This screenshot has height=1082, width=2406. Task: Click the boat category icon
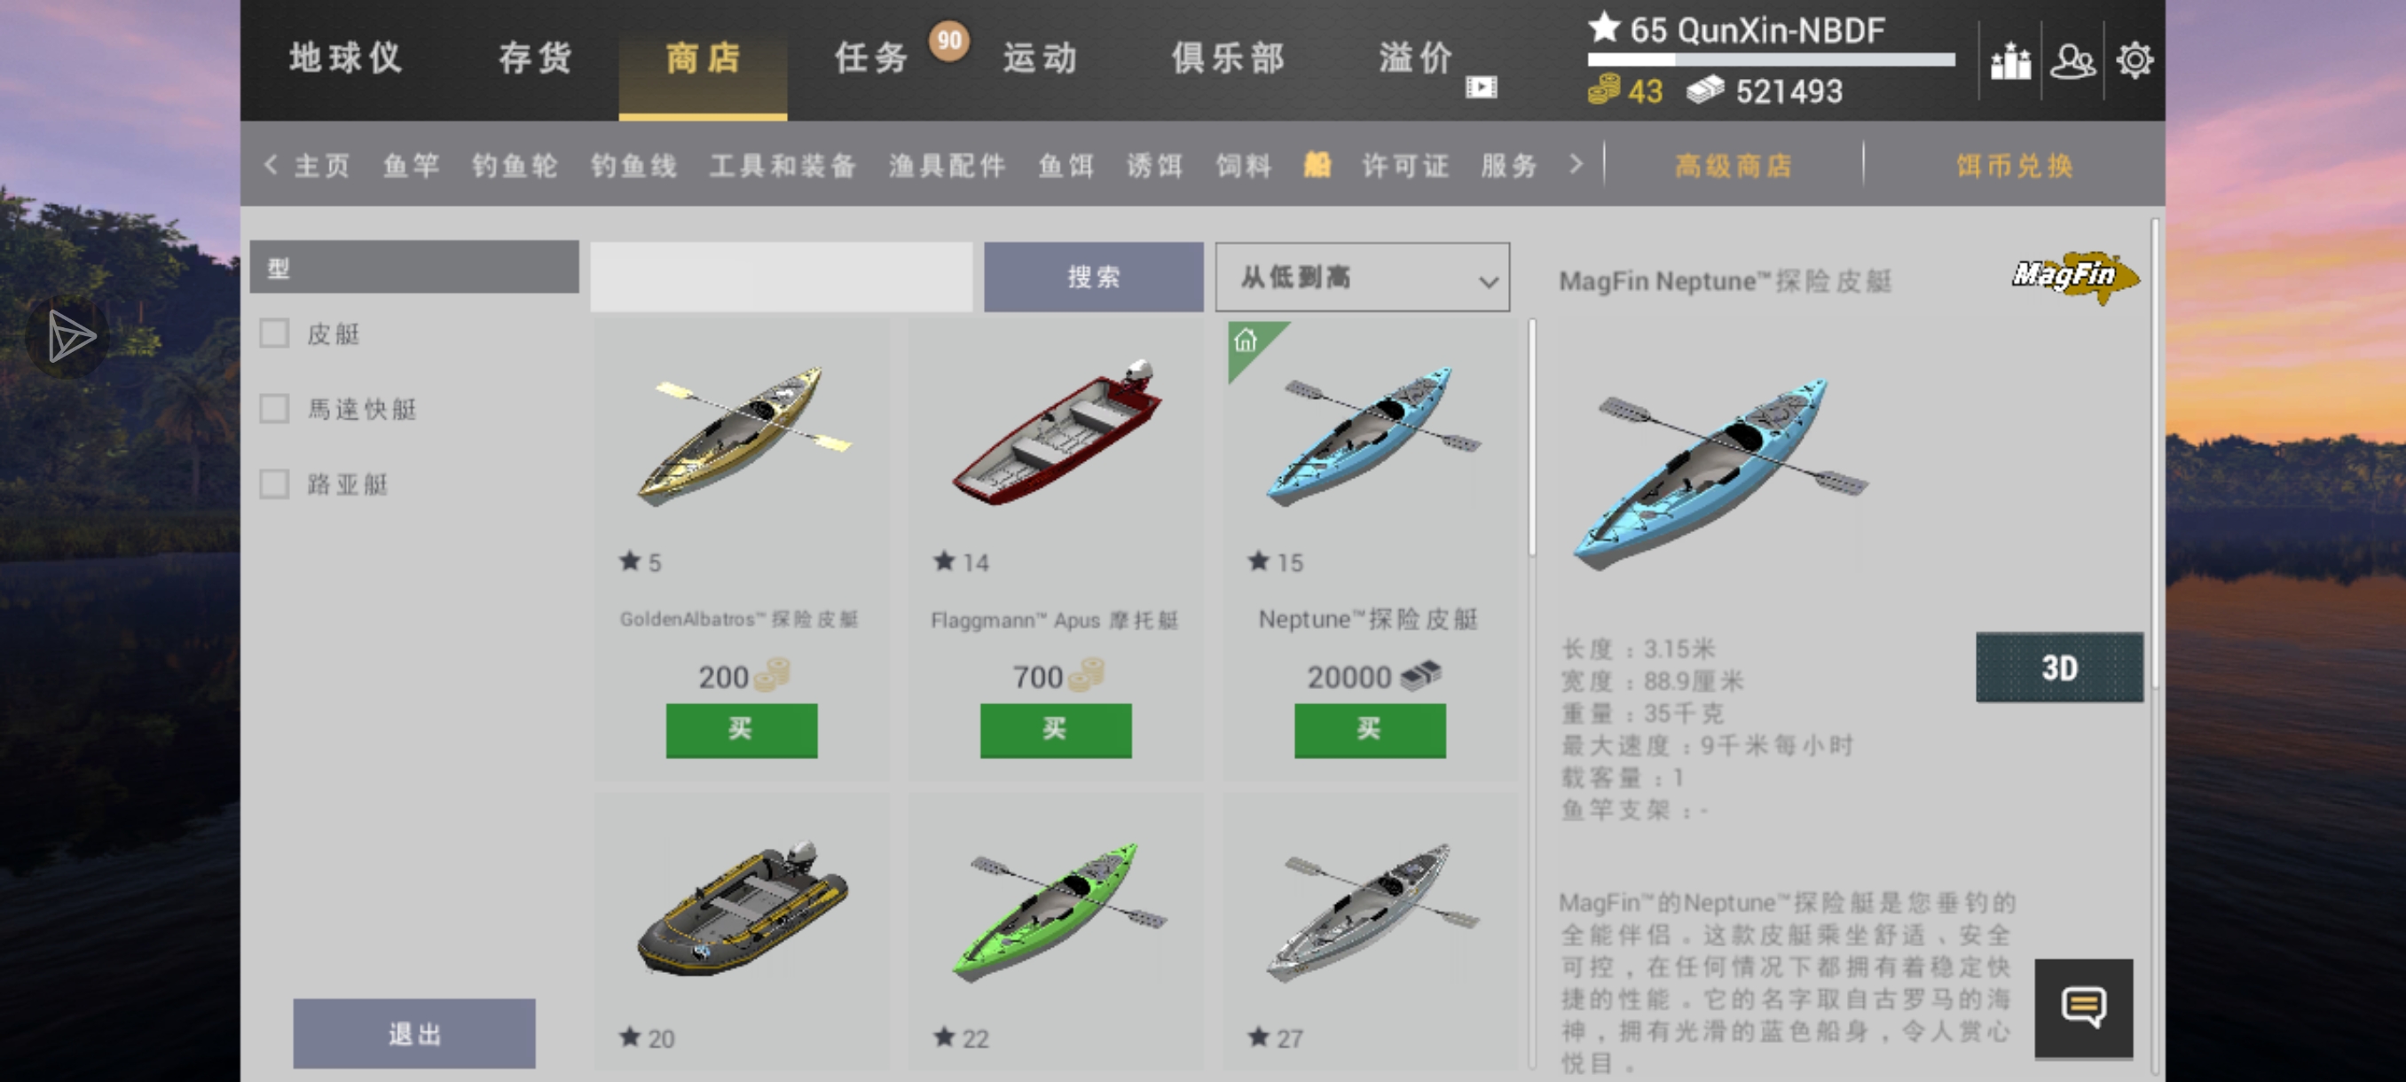click(1316, 165)
